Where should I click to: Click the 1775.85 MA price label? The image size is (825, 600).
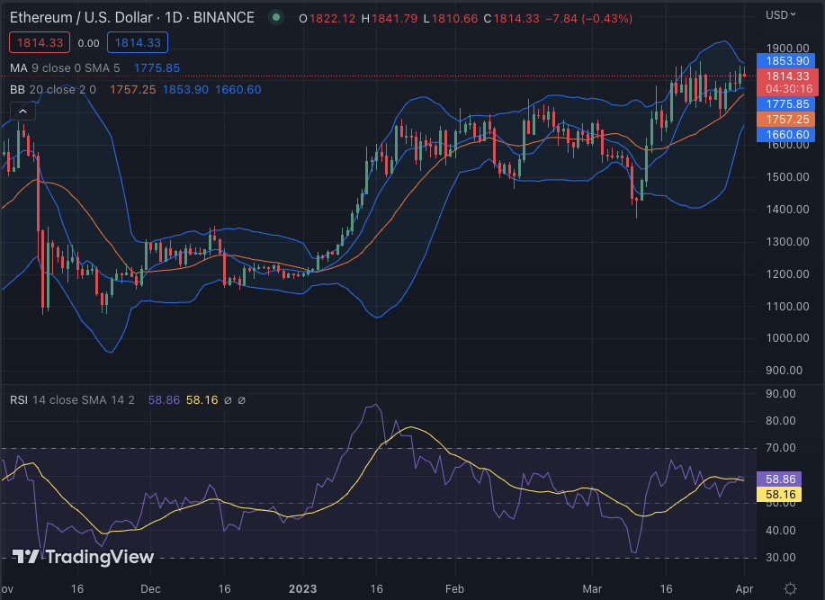787,104
